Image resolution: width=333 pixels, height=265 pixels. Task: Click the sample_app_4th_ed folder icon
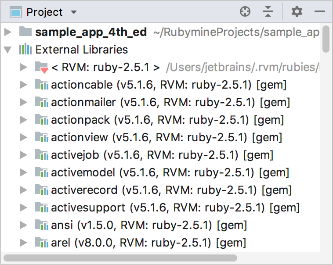coord(25,32)
